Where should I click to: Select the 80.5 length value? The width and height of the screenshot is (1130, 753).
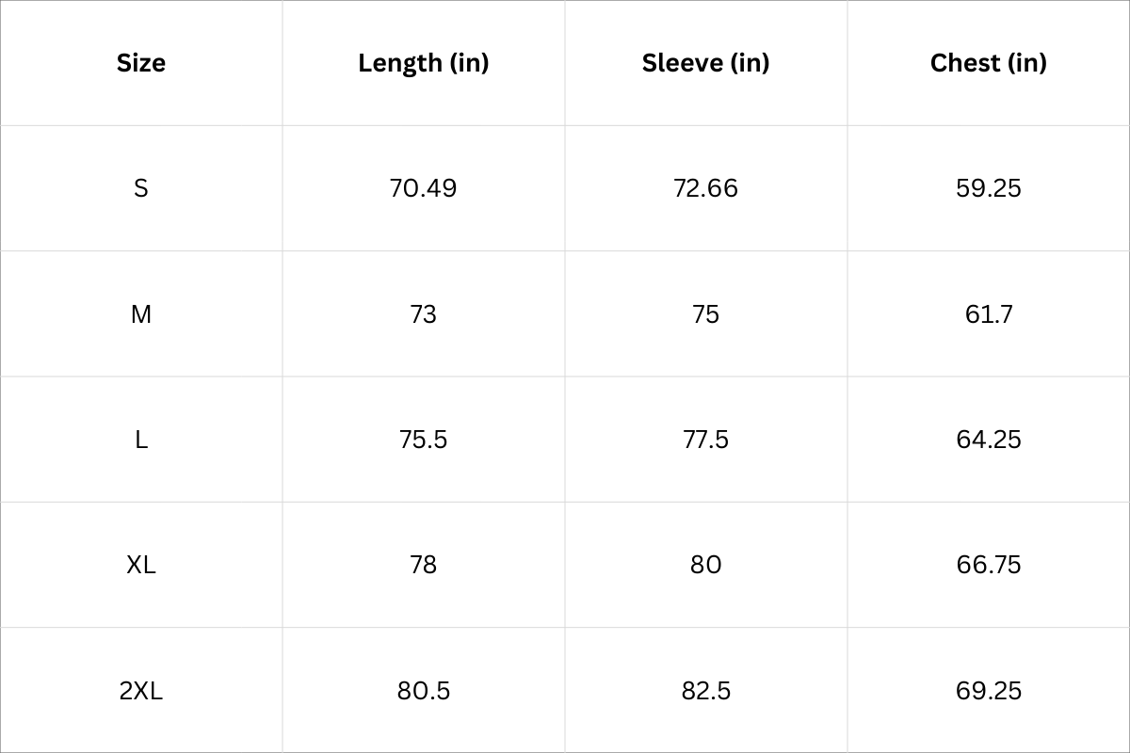(424, 691)
